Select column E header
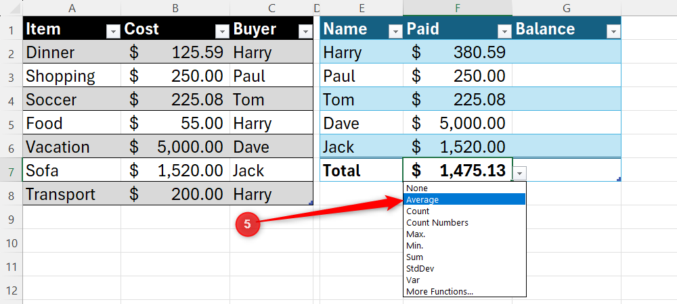Screen dimensions: 677x304 point(362,7)
